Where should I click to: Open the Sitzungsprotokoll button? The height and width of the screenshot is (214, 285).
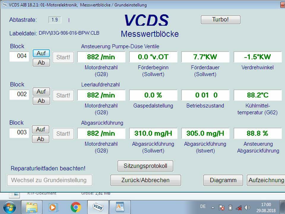point(145,166)
